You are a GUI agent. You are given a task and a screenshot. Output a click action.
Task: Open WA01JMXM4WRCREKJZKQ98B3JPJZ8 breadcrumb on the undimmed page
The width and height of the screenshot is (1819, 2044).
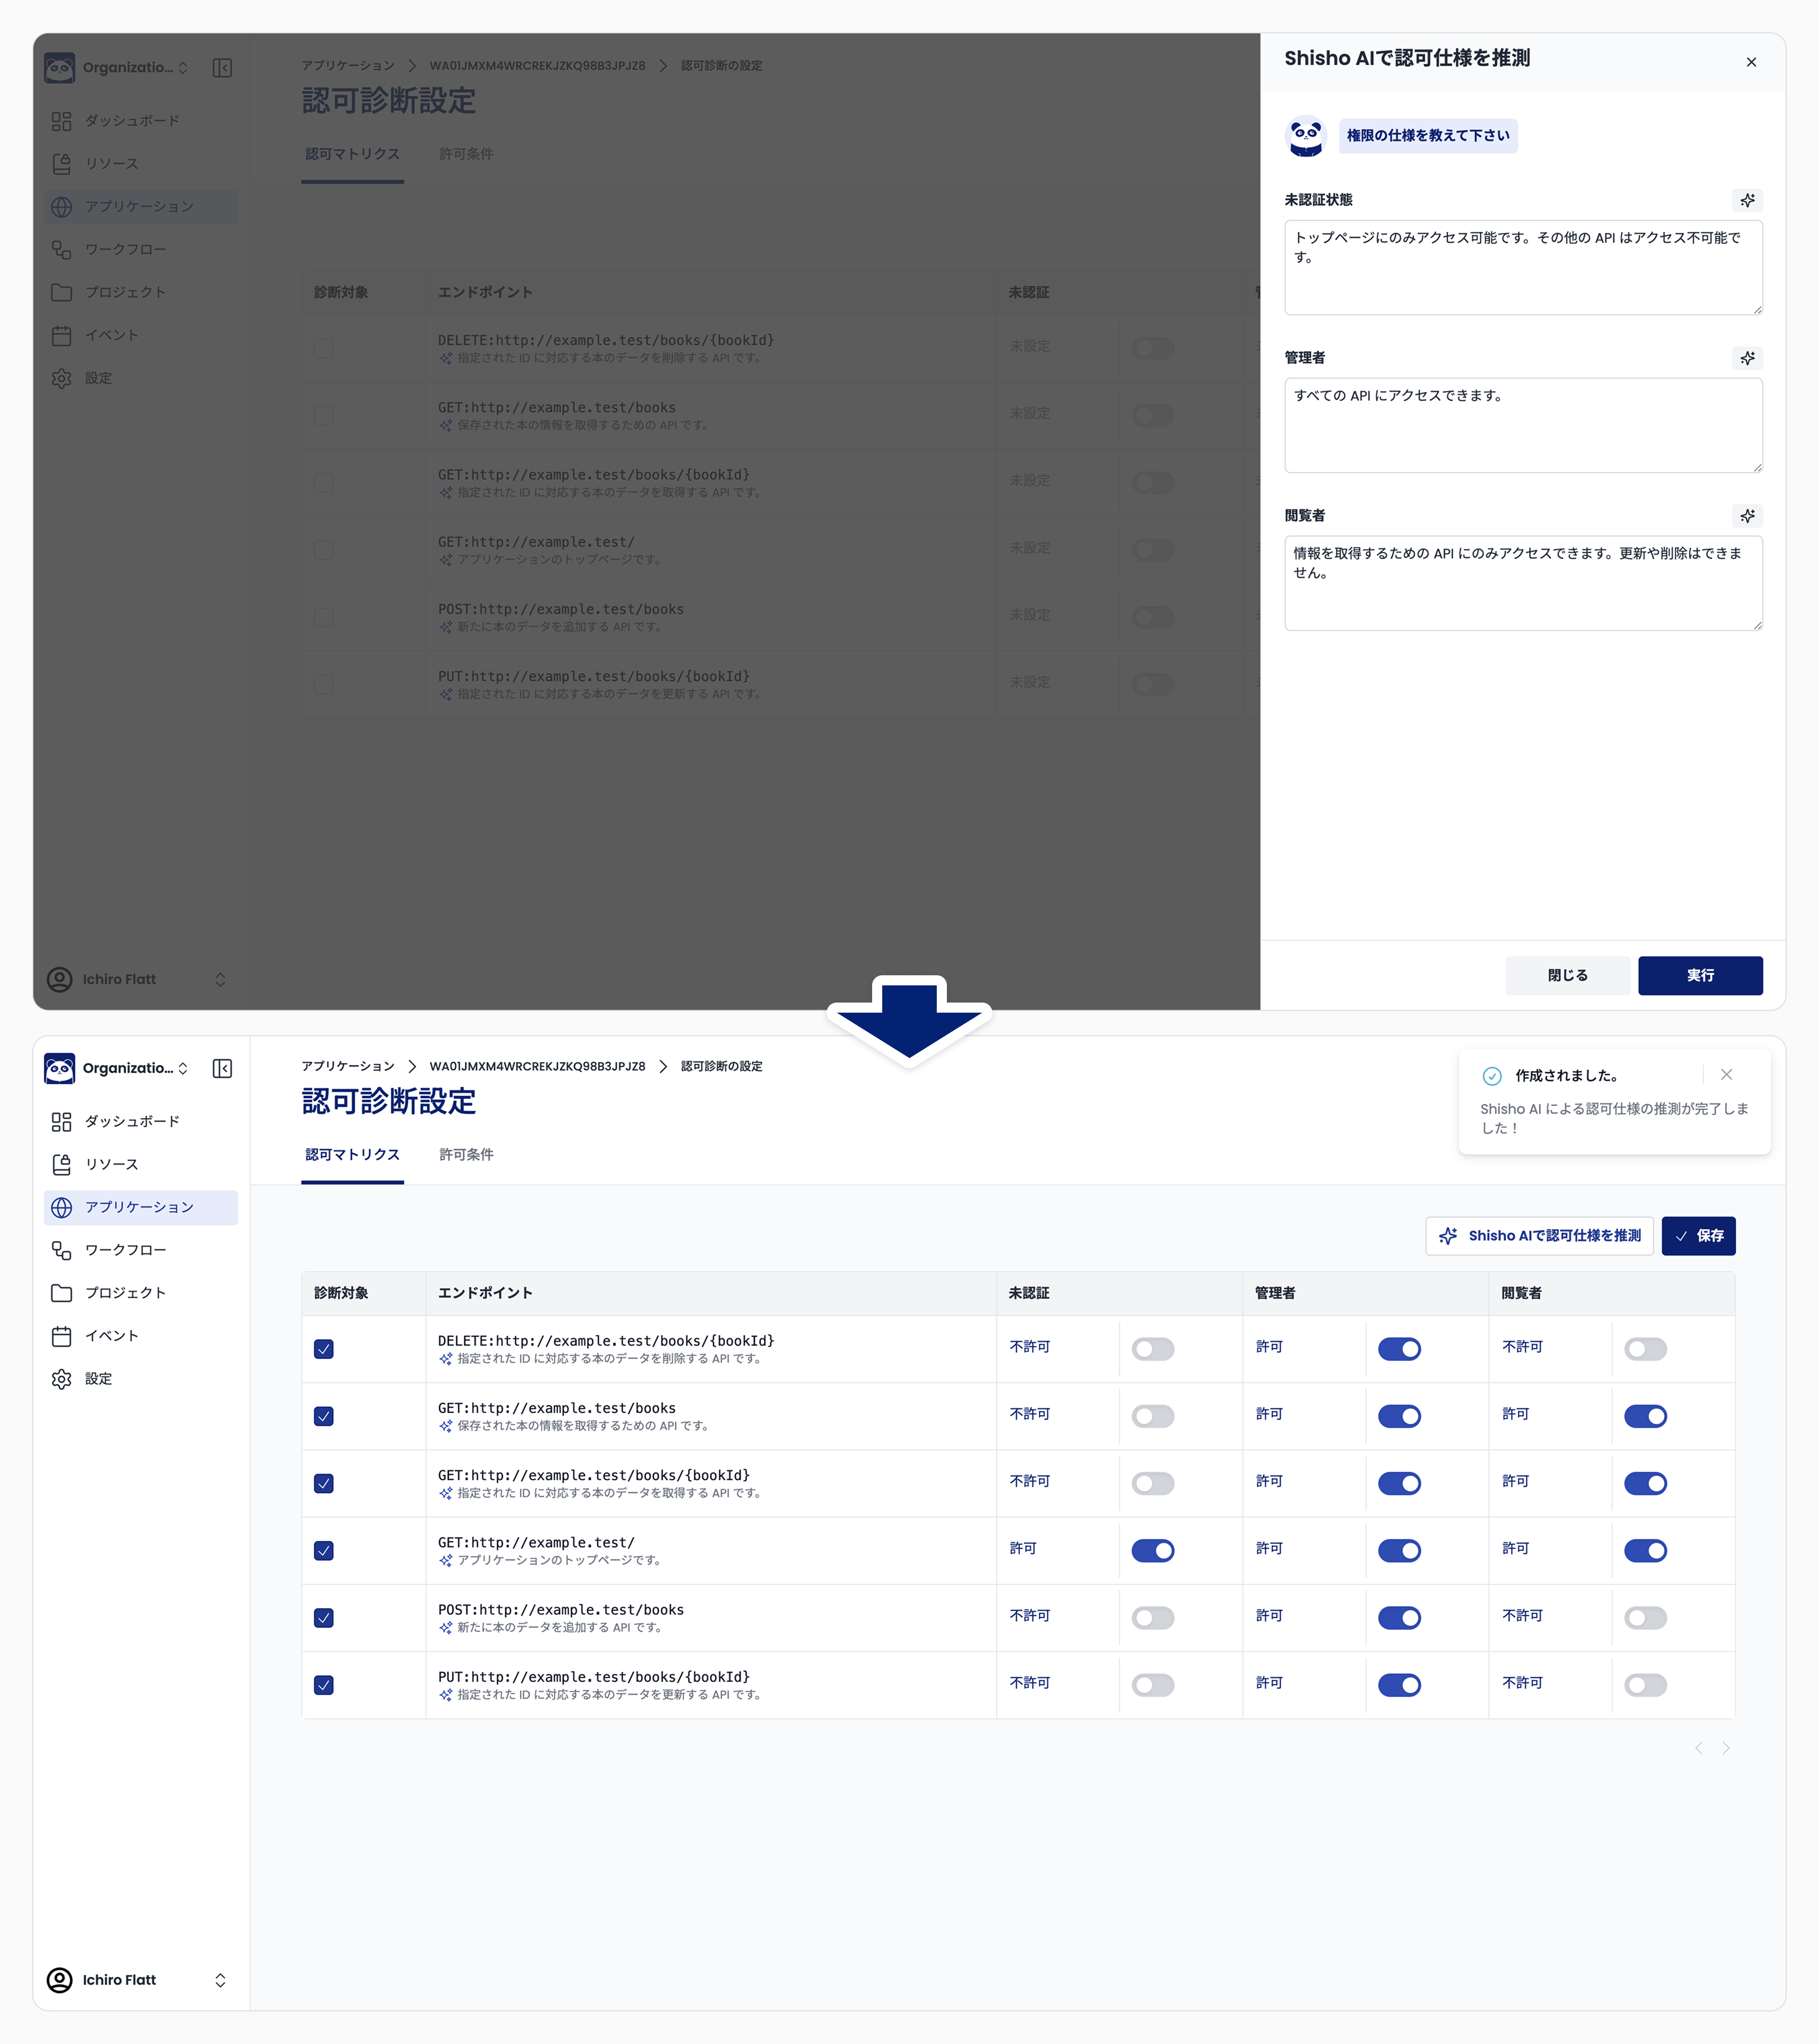pyautogui.click(x=537, y=1066)
